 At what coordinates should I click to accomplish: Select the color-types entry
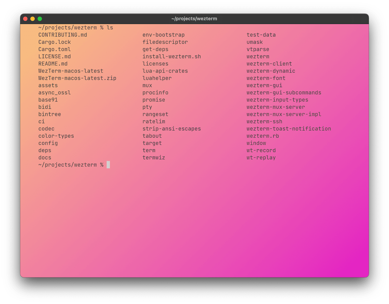click(x=56, y=136)
